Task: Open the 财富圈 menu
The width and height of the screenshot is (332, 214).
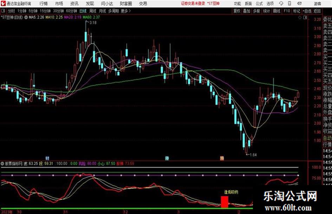Action: tap(126, 4)
